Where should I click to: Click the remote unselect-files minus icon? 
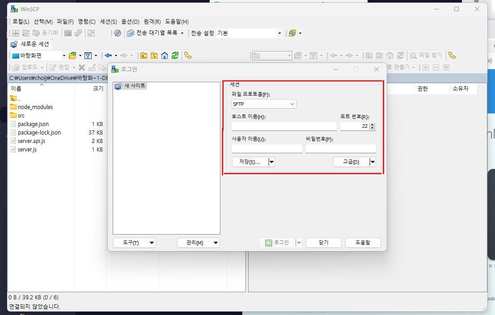point(436,67)
